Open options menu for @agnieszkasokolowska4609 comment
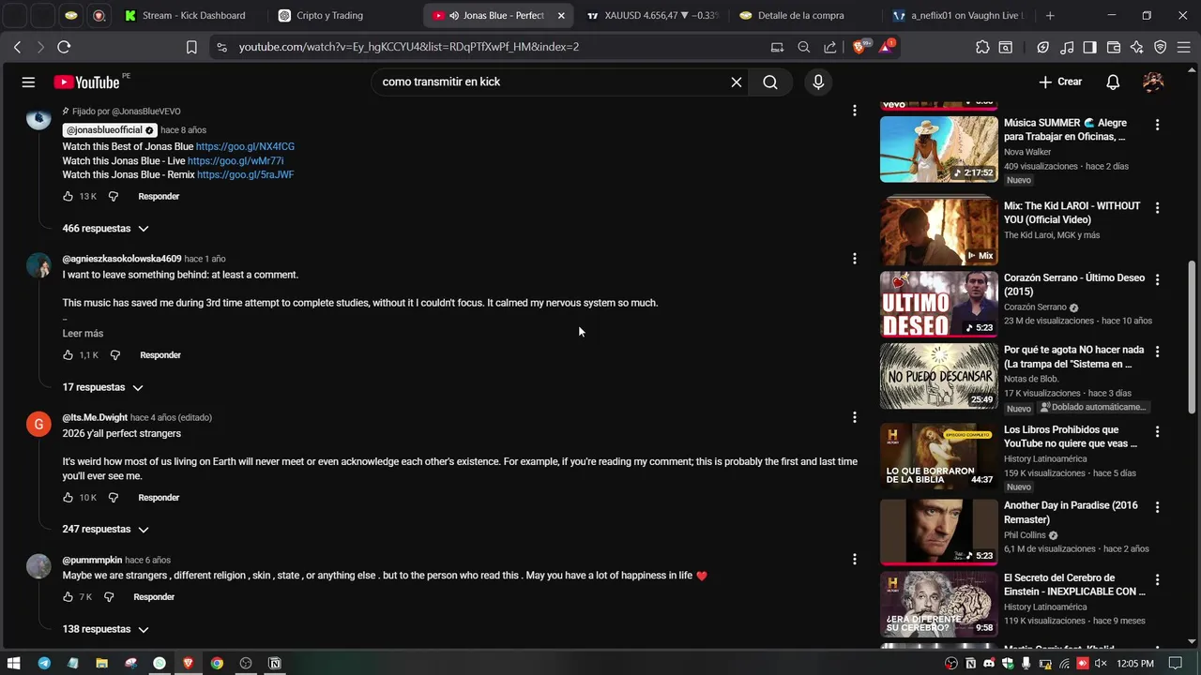1201x675 pixels. (854, 259)
